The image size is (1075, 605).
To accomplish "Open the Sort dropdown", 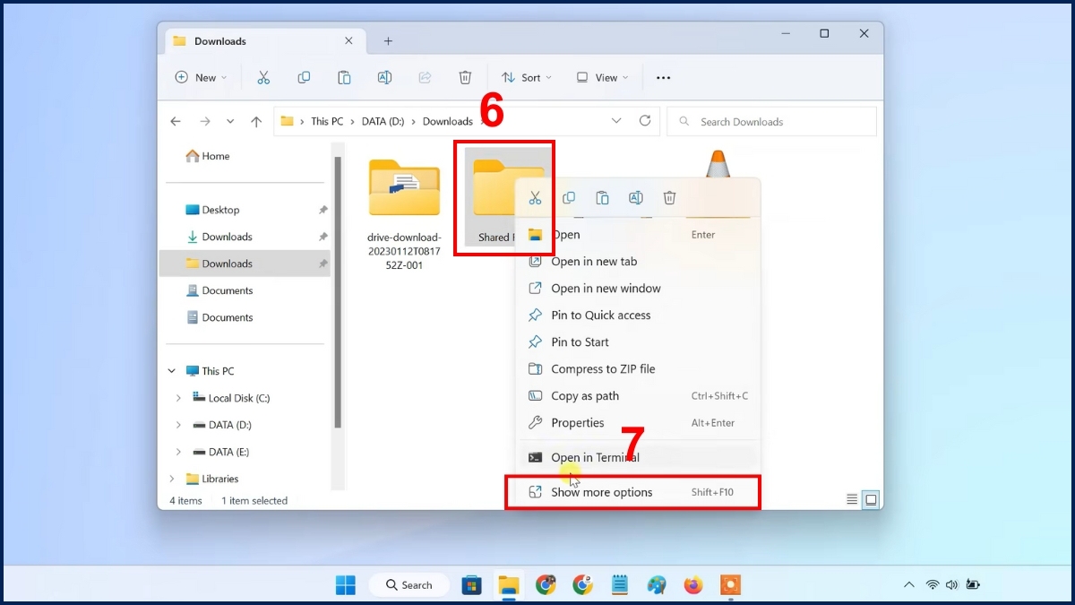I will pyautogui.click(x=526, y=77).
